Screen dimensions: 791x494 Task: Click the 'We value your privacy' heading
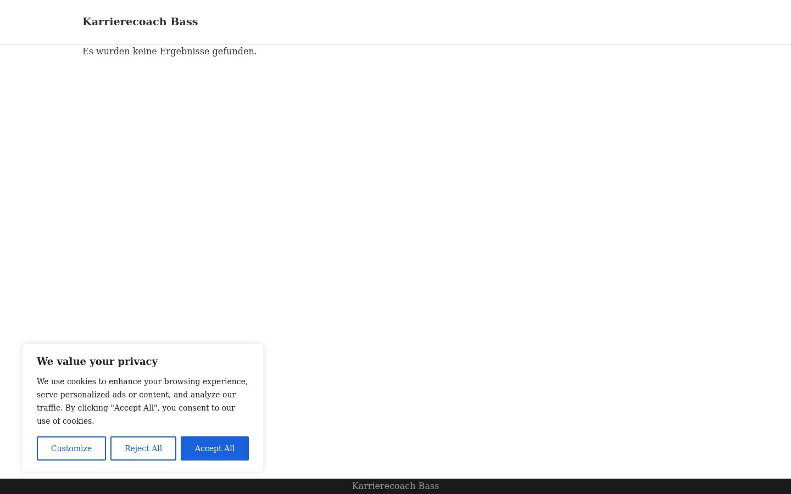[x=97, y=361]
